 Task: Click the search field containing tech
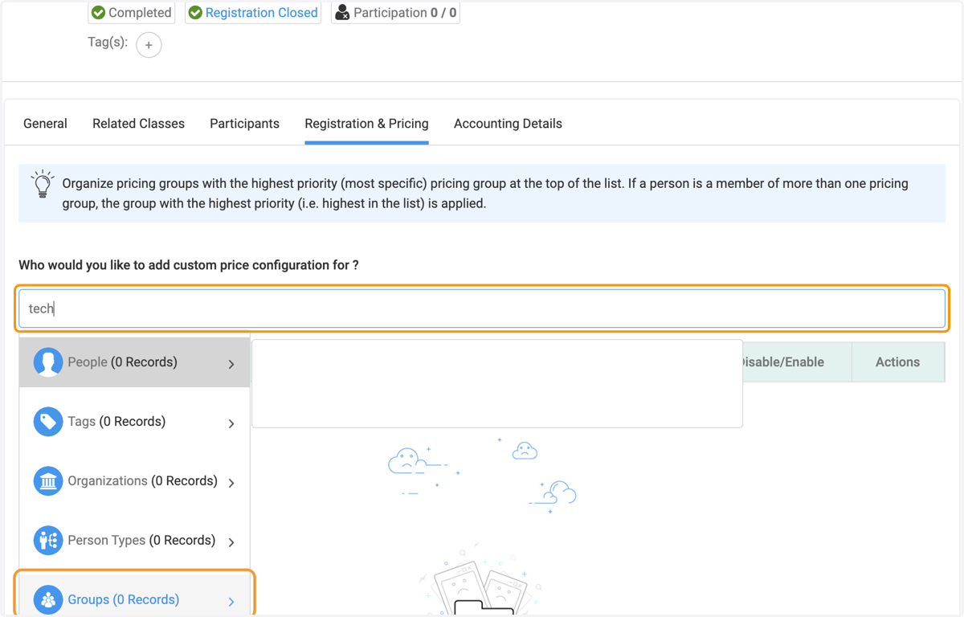click(482, 308)
